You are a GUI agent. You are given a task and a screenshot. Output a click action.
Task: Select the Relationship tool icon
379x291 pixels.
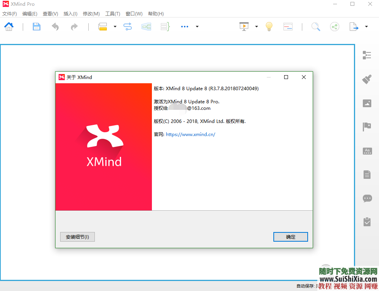pyautogui.click(x=128, y=26)
